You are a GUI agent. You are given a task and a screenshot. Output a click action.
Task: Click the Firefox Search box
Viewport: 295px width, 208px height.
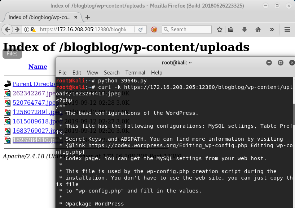click(187, 30)
